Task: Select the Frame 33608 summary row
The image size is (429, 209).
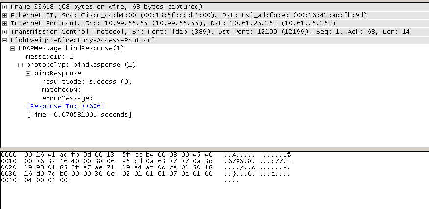Action: point(106,7)
